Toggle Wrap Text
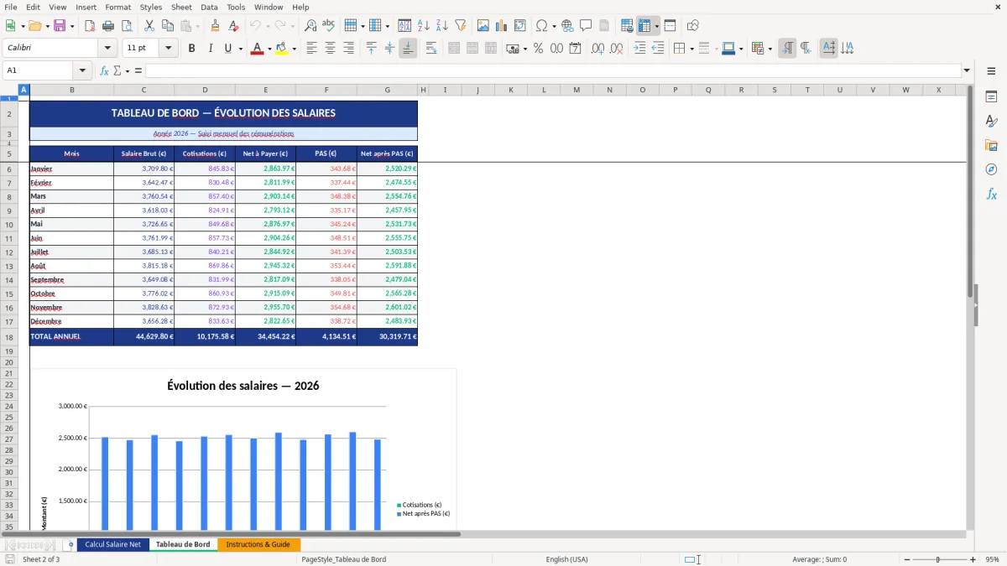1007x566 pixels. pos(431,49)
